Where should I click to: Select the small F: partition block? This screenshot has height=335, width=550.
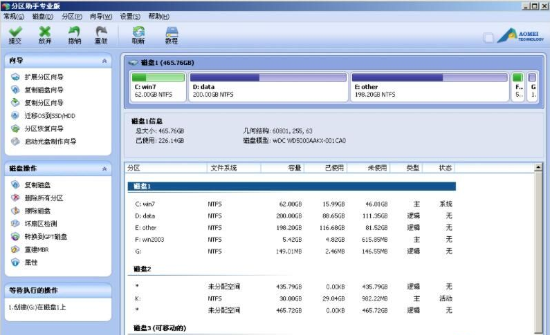pyautogui.click(x=518, y=86)
